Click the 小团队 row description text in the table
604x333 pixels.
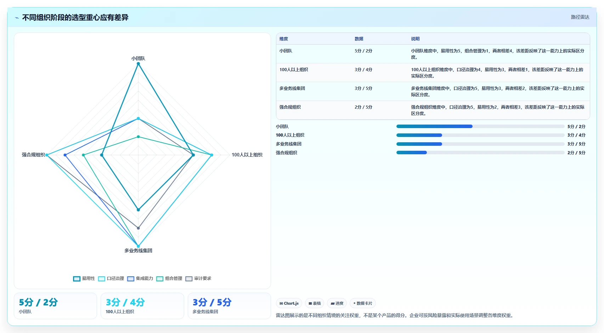click(498, 54)
